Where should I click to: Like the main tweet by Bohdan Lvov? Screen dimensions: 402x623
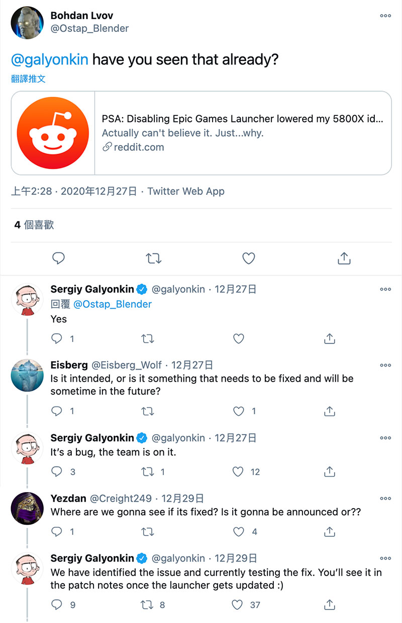coord(248,258)
